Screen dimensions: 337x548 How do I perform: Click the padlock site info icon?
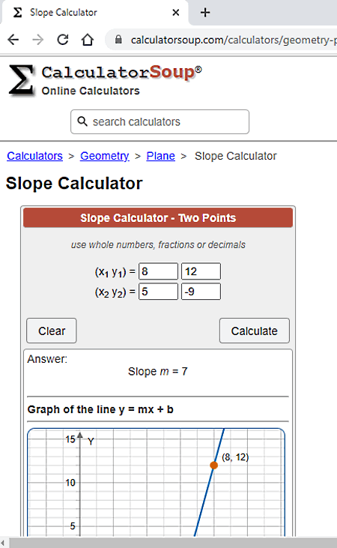[x=118, y=40]
